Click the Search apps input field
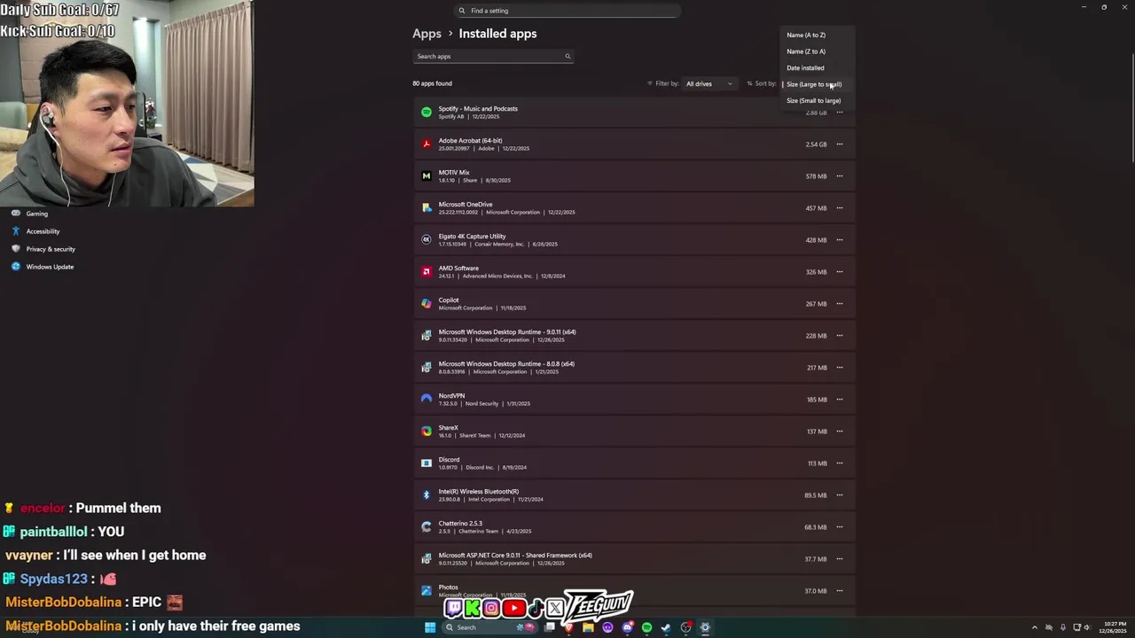This screenshot has width=1135, height=638. (x=493, y=57)
